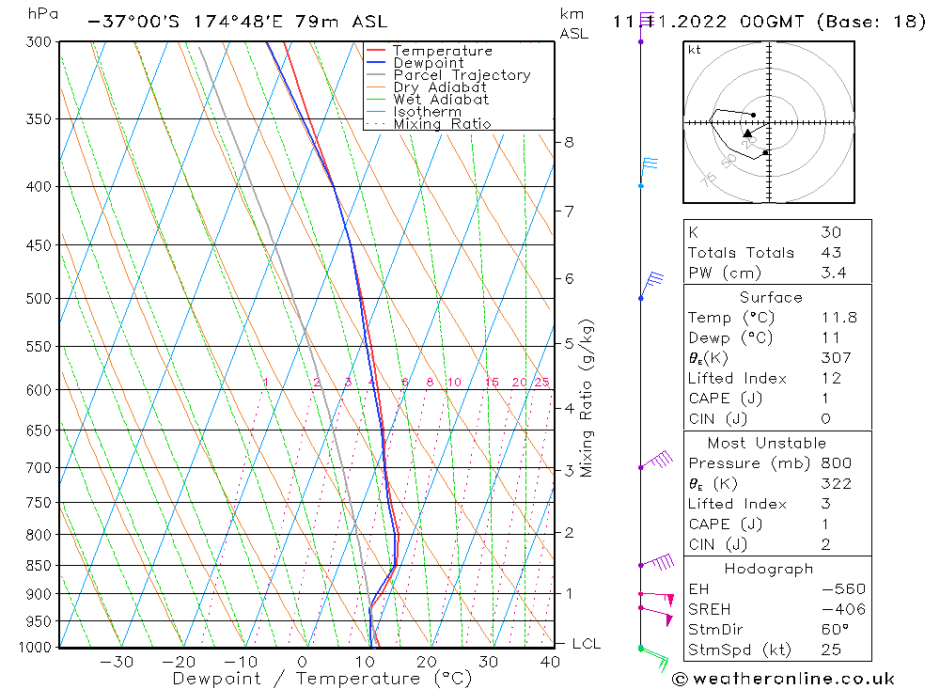The width and height of the screenshot is (940, 689).
Task: Click the surface Lifted Index value 12
Action: coord(832,379)
